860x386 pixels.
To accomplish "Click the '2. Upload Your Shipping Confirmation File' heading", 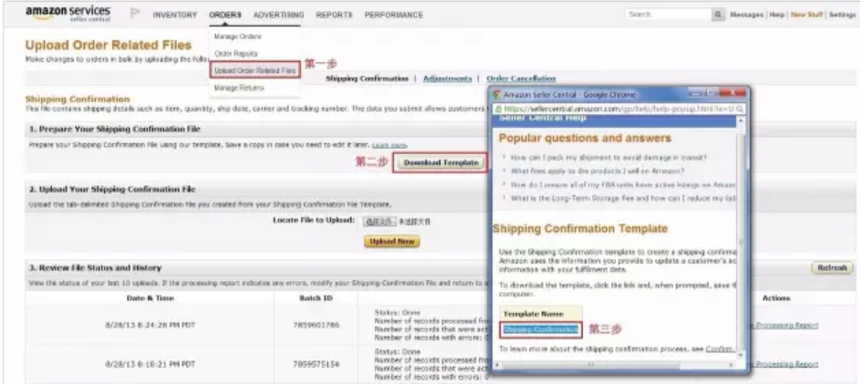I will point(112,190).
